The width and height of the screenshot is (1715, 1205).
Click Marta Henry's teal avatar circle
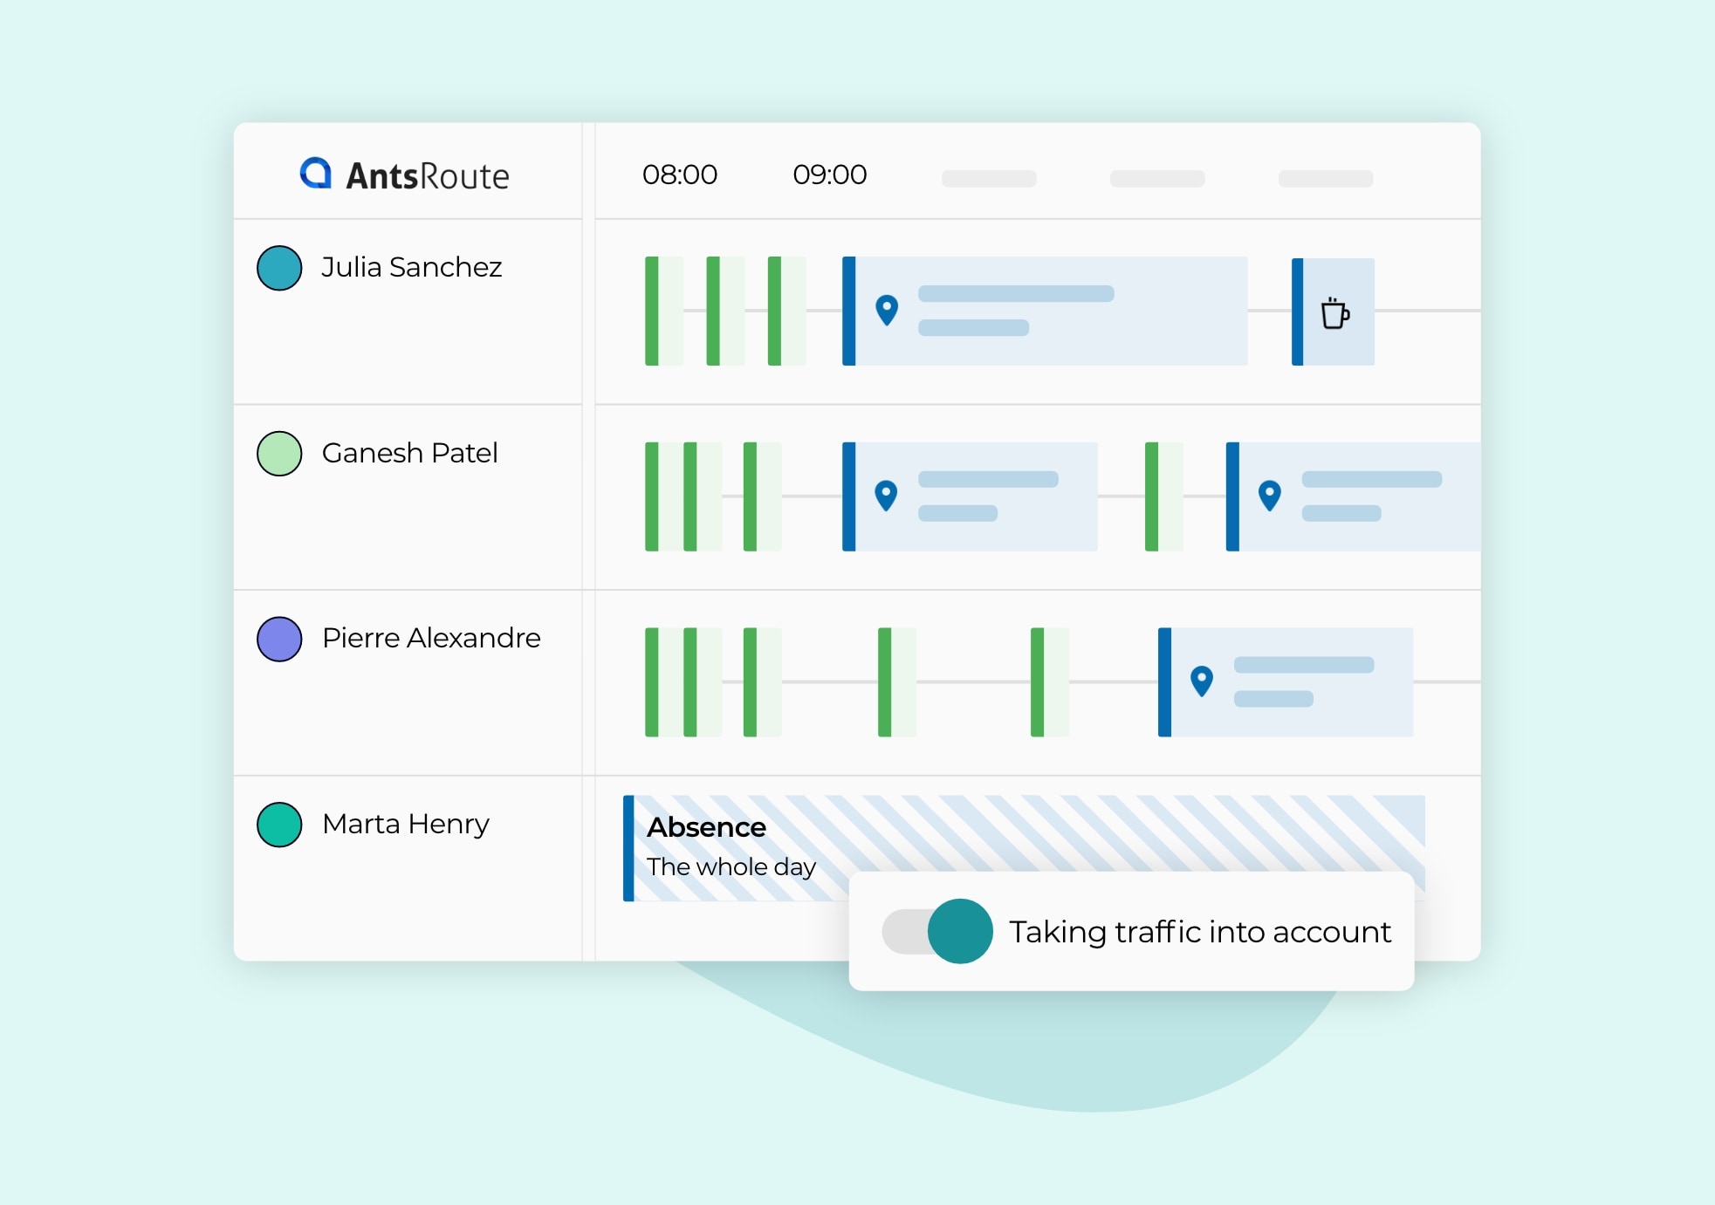(279, 825)
